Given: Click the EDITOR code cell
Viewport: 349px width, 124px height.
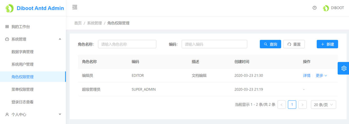Looking at the screenshot, I should pos(138,75).
